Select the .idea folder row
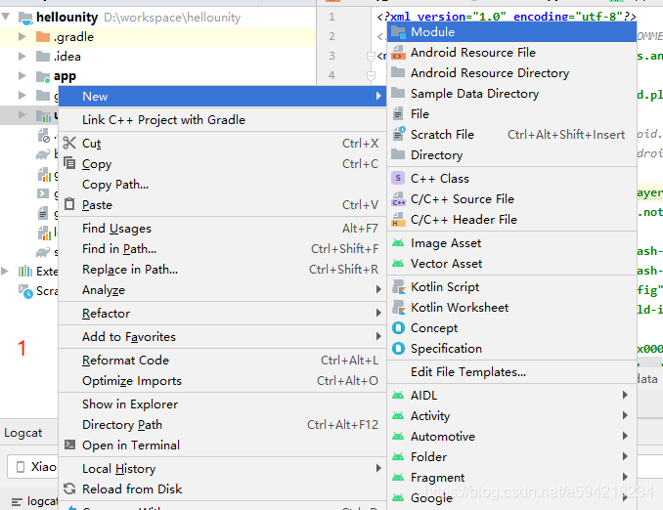Viewport: 663px width, 510px height. (157, 57)
